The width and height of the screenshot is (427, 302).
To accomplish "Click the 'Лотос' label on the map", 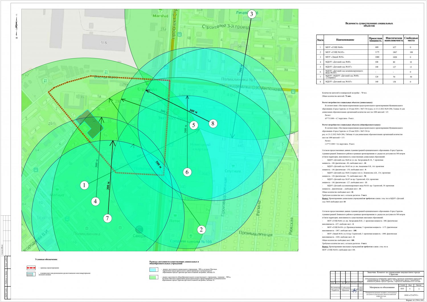I will (175, 221).
